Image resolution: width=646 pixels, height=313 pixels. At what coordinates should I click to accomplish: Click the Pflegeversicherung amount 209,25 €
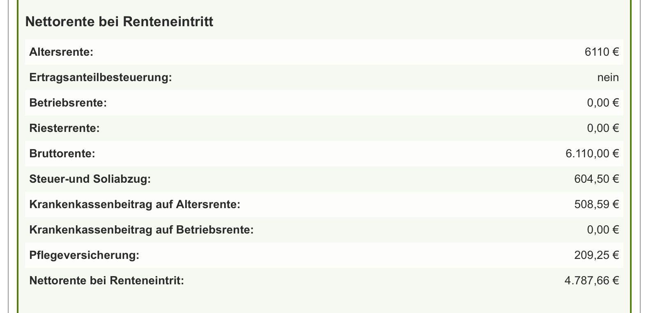(x=596, y=255)
